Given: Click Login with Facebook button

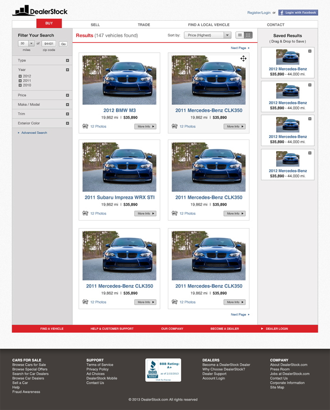Looking at the screenshot, I should (298, 13).
